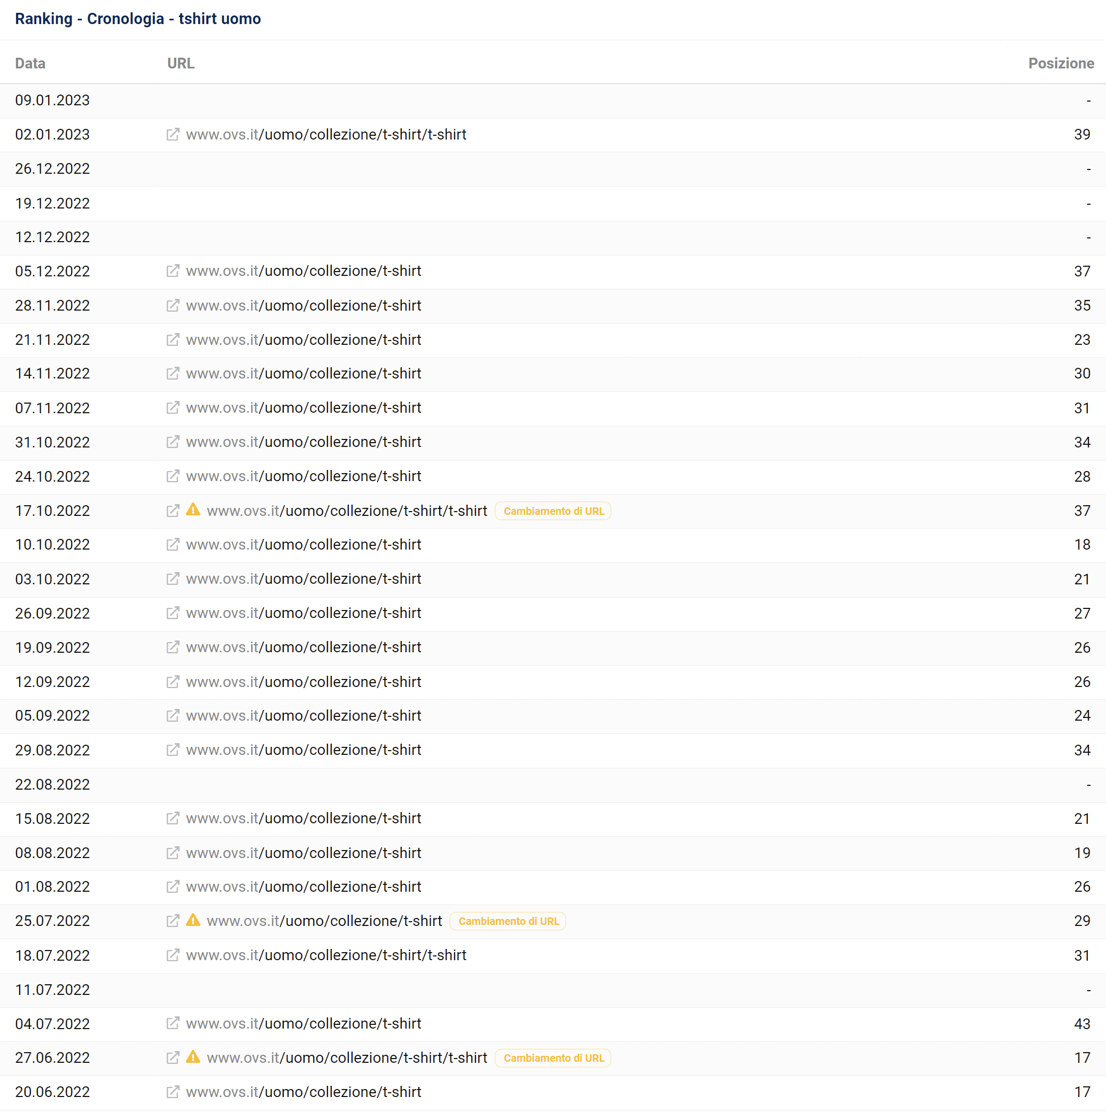Select the date 19.12.2022
1106x1112 pixels.
52,203
